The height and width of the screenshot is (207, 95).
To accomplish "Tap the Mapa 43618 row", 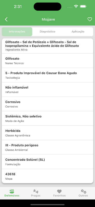I will (47, 176).
